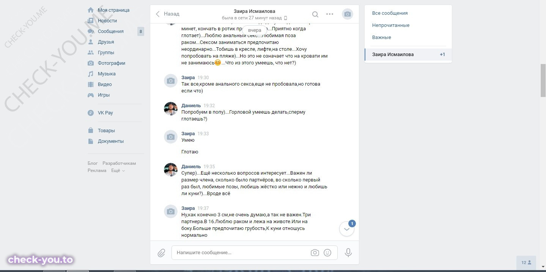Click the VK Pay ruble icon
The width and height of the screenshot is (546, 272).
(x=91, y=113)
